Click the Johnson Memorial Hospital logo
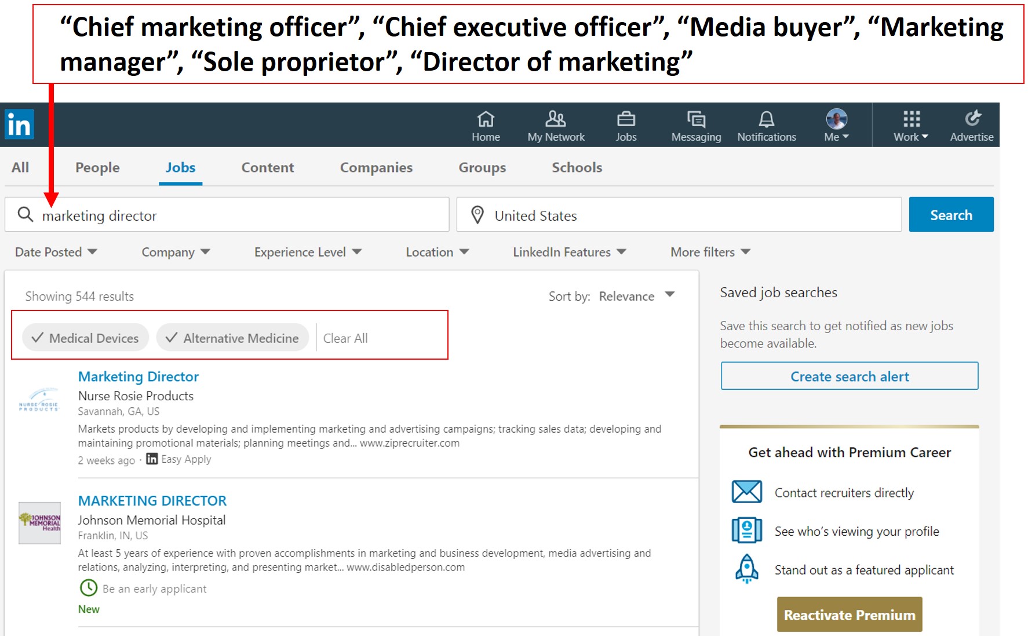The image size is (1028, 636). point(39,522)
